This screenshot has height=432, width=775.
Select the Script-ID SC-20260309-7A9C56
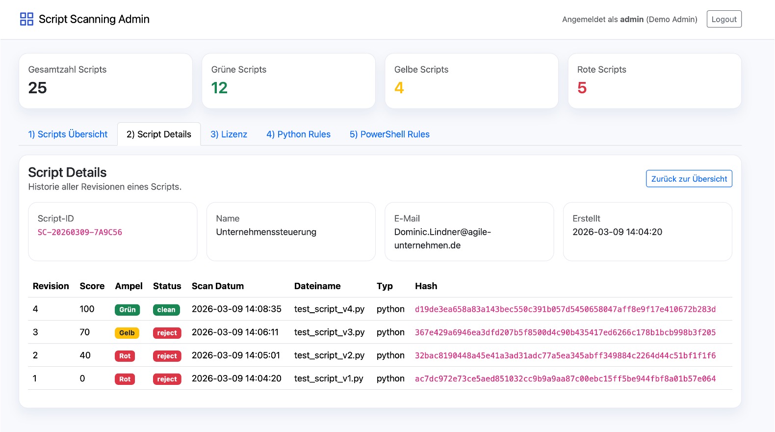[x=80, y=232]
